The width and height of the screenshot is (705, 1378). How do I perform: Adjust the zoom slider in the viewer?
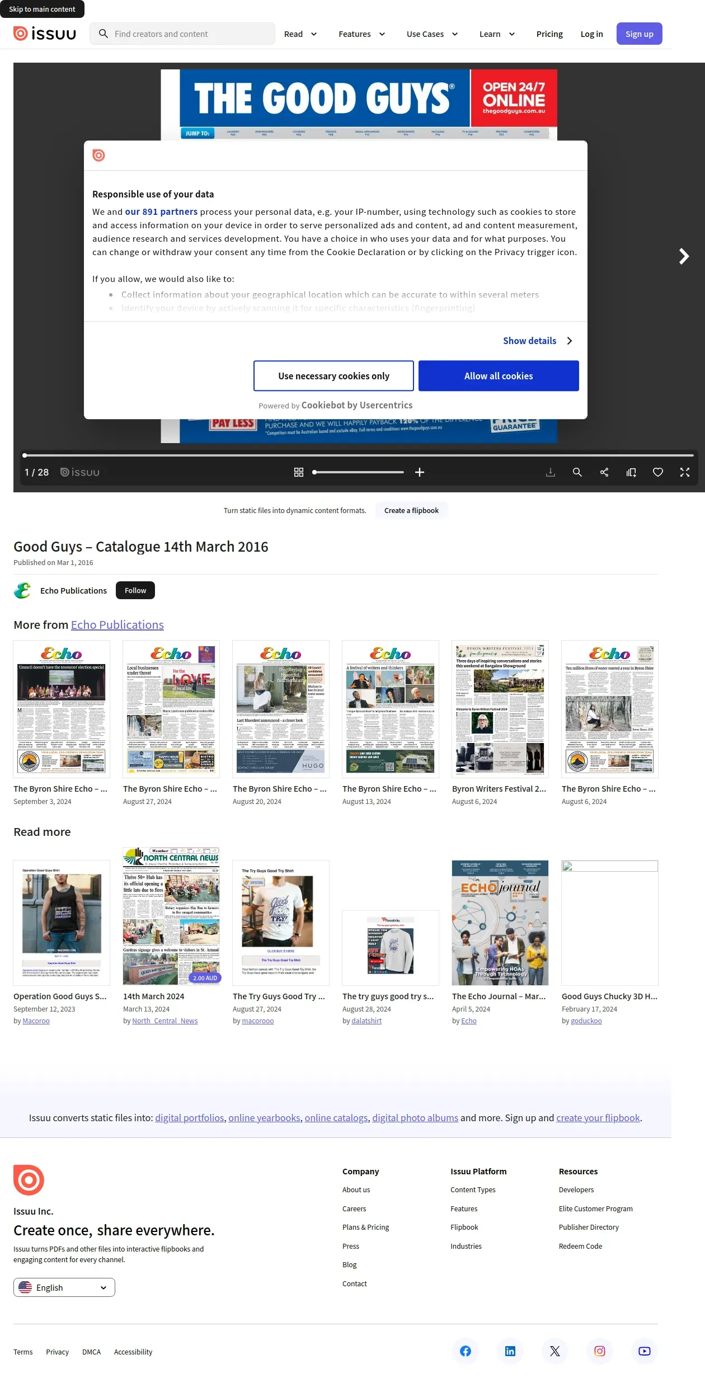pos(358,472)
